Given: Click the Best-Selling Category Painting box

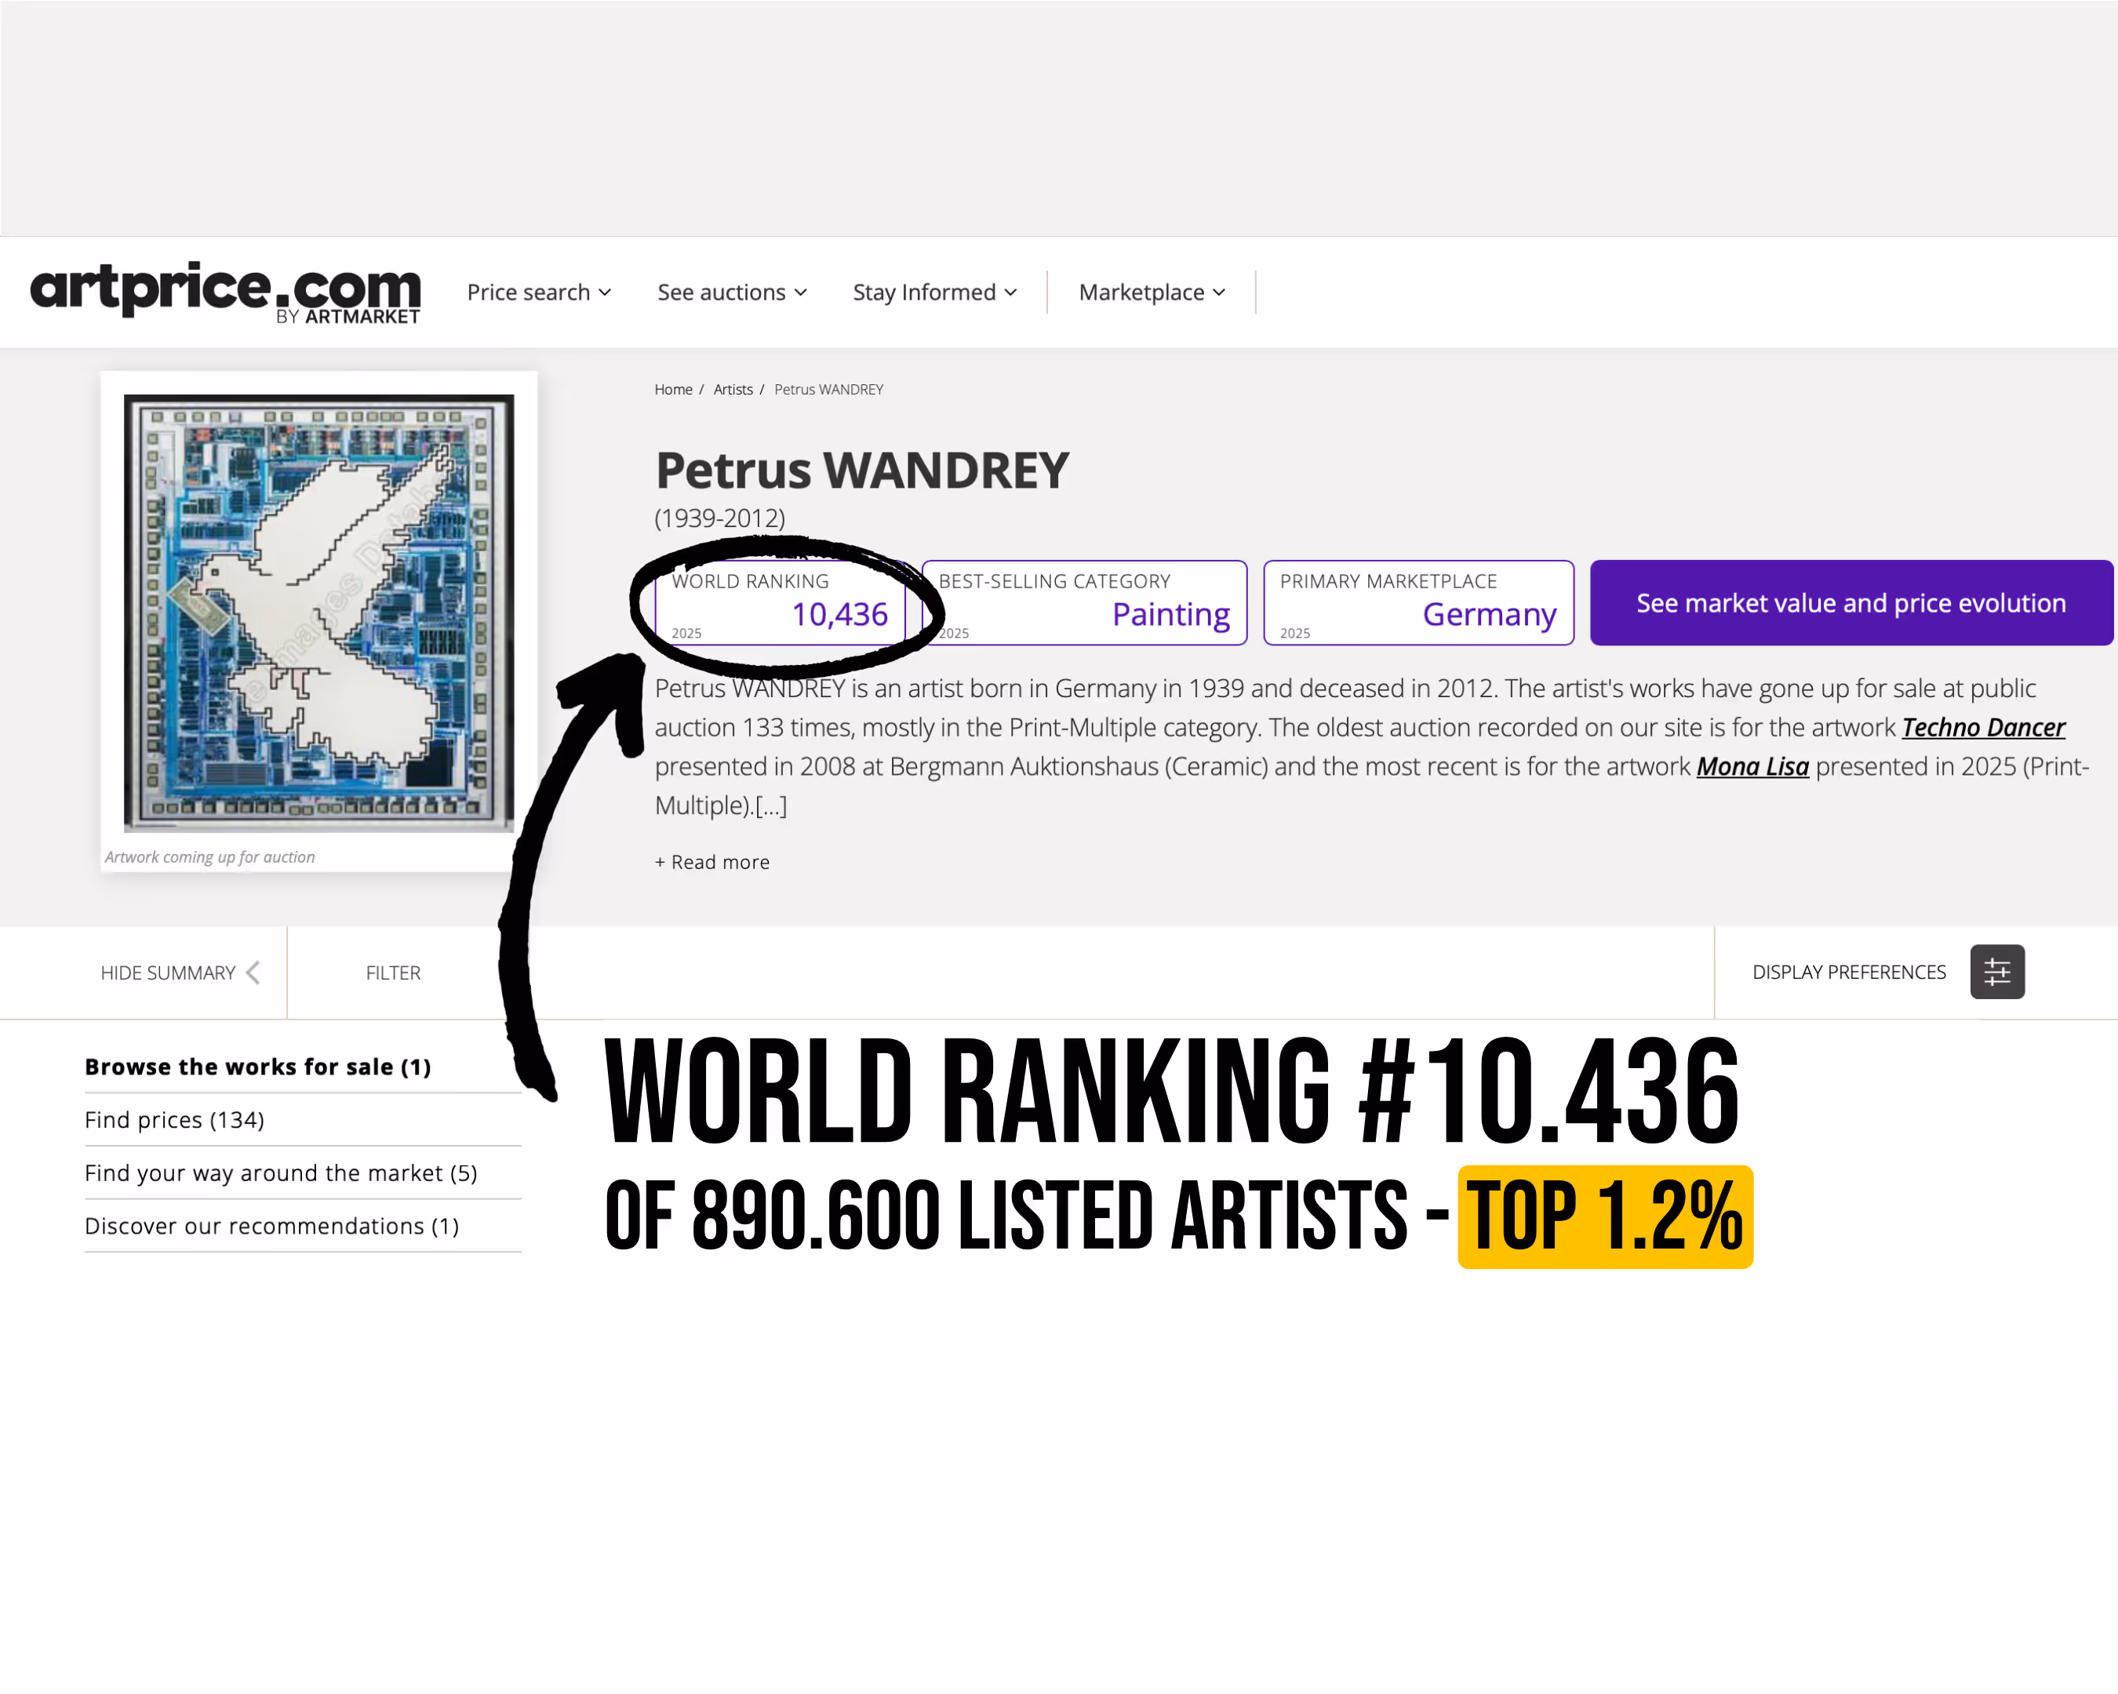Looking at the screenshot, I should coord(1083,603).
